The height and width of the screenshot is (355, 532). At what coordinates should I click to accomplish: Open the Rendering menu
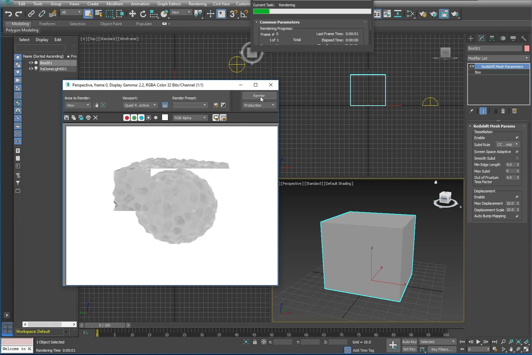[197, 4]
